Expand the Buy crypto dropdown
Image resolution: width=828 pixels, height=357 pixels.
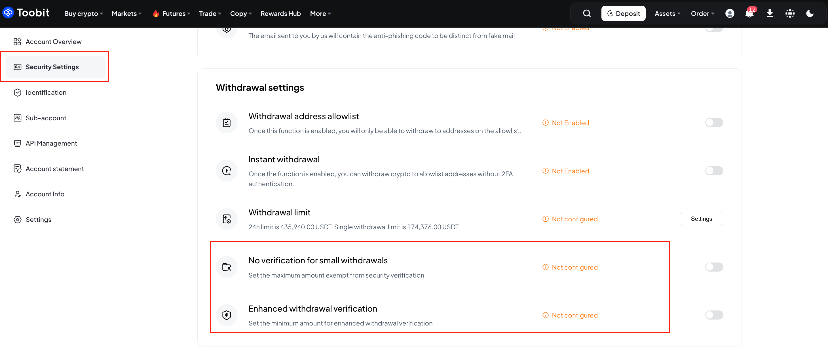coord(83,14)
